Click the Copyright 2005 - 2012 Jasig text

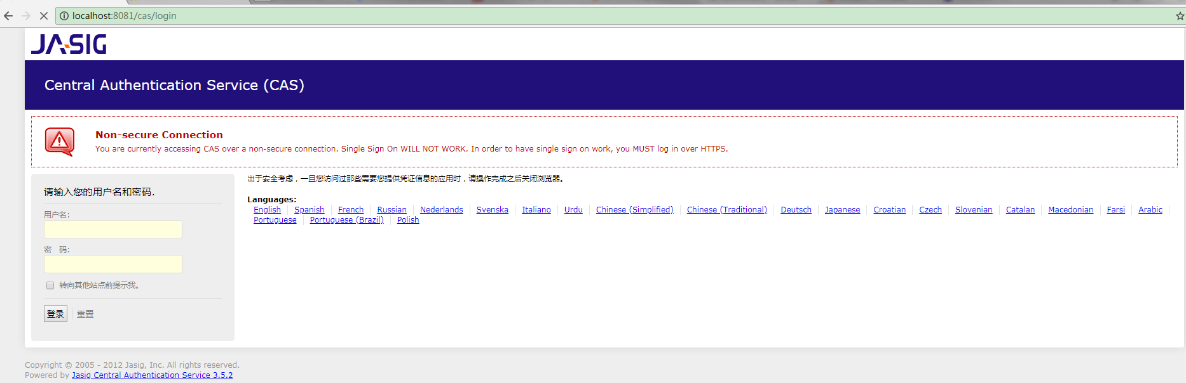point(132,365)
